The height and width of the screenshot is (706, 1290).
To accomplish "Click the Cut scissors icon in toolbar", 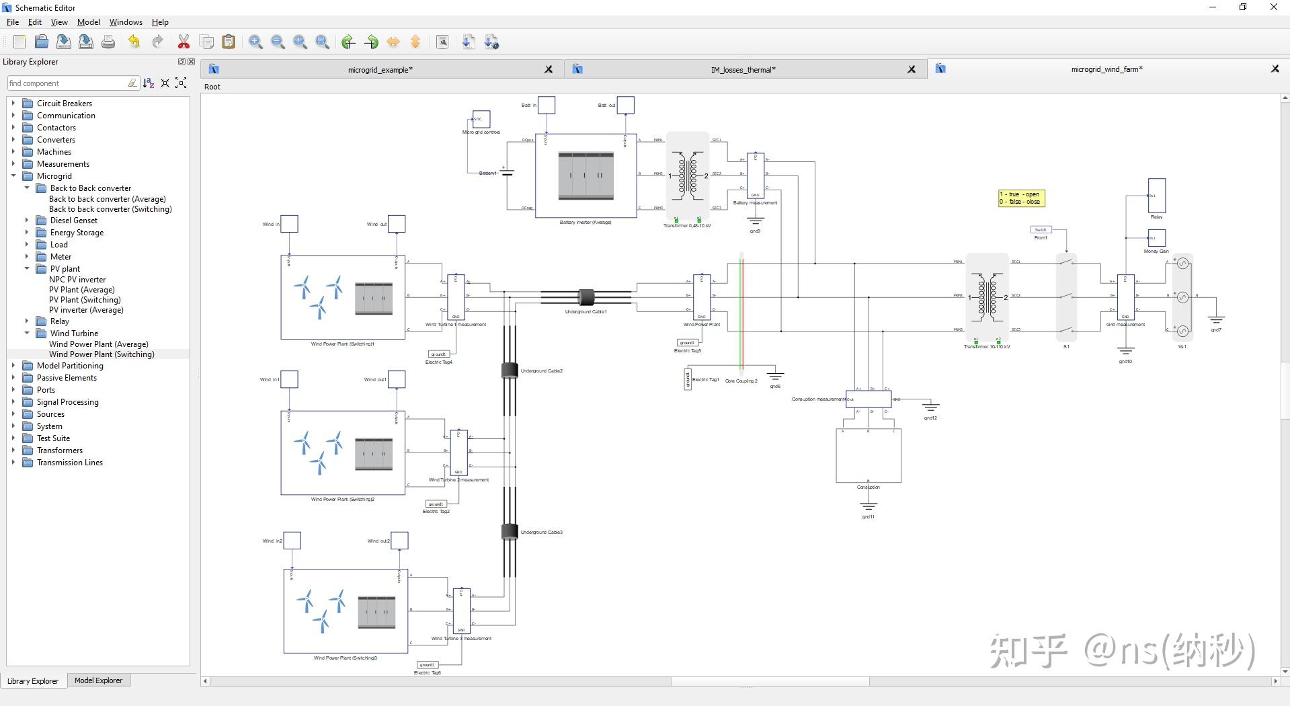I will click(x=184, y=42).
